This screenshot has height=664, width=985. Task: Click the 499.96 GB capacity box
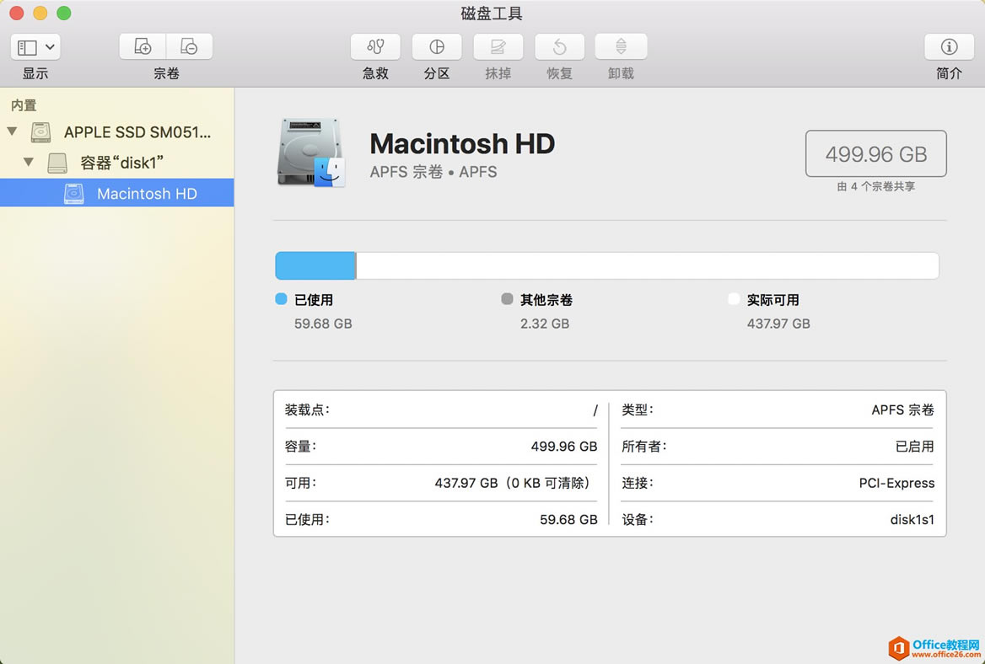click(x=875, y=153)
